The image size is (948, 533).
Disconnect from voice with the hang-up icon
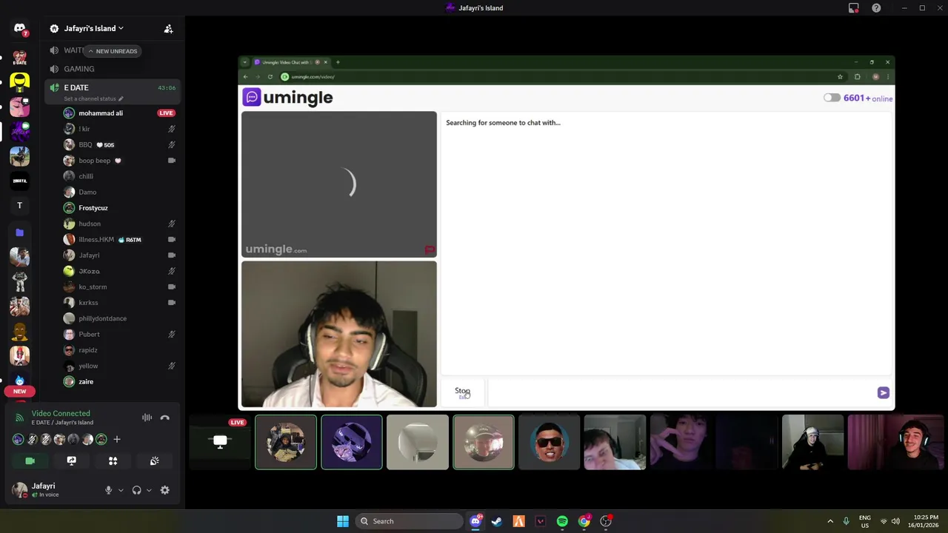(x=164, y=418)
